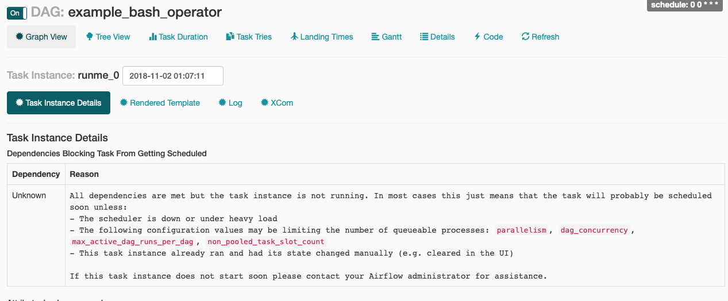Click the Code lightning bolt icon
The image size is (728, 301).
click(x=477, y=37)
